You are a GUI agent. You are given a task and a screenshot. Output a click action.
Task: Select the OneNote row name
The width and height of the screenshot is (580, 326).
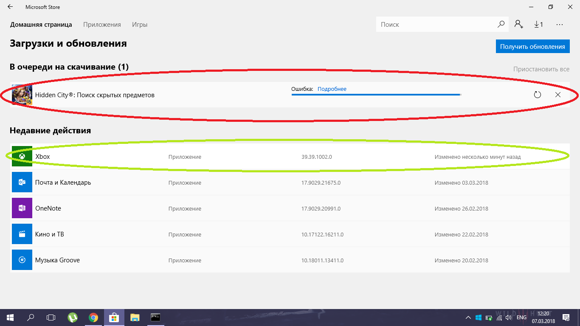click(48, 208)
